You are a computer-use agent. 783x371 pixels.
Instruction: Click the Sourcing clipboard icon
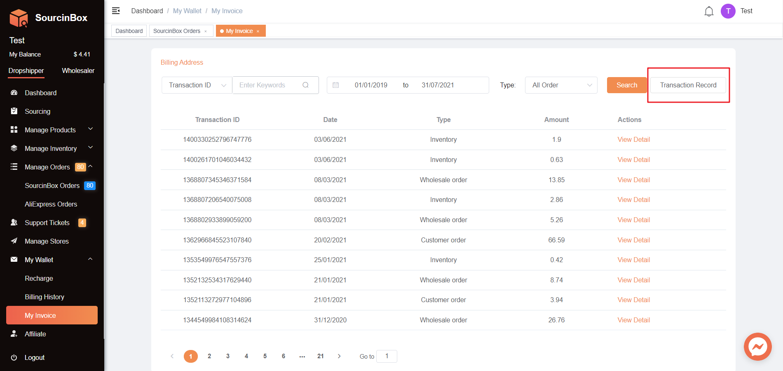14,111
